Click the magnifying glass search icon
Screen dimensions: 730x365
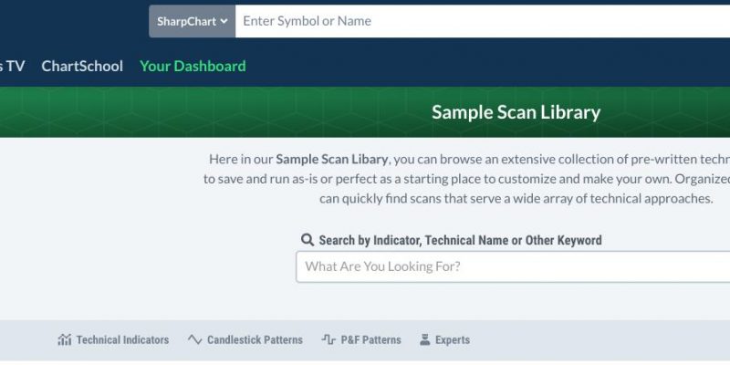click(308, 240)
